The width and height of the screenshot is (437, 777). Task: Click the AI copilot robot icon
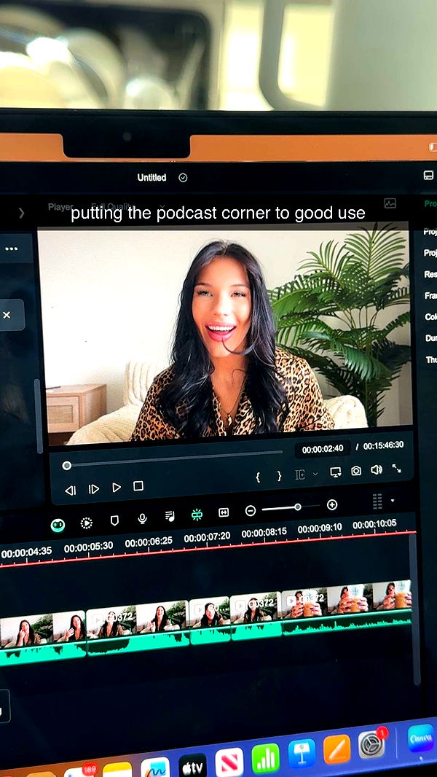click(58, 523)
